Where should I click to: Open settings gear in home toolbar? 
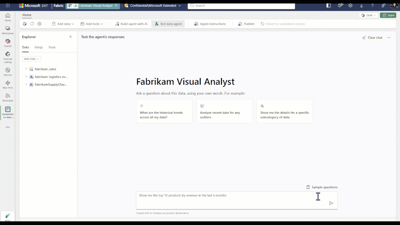(39, 24)
